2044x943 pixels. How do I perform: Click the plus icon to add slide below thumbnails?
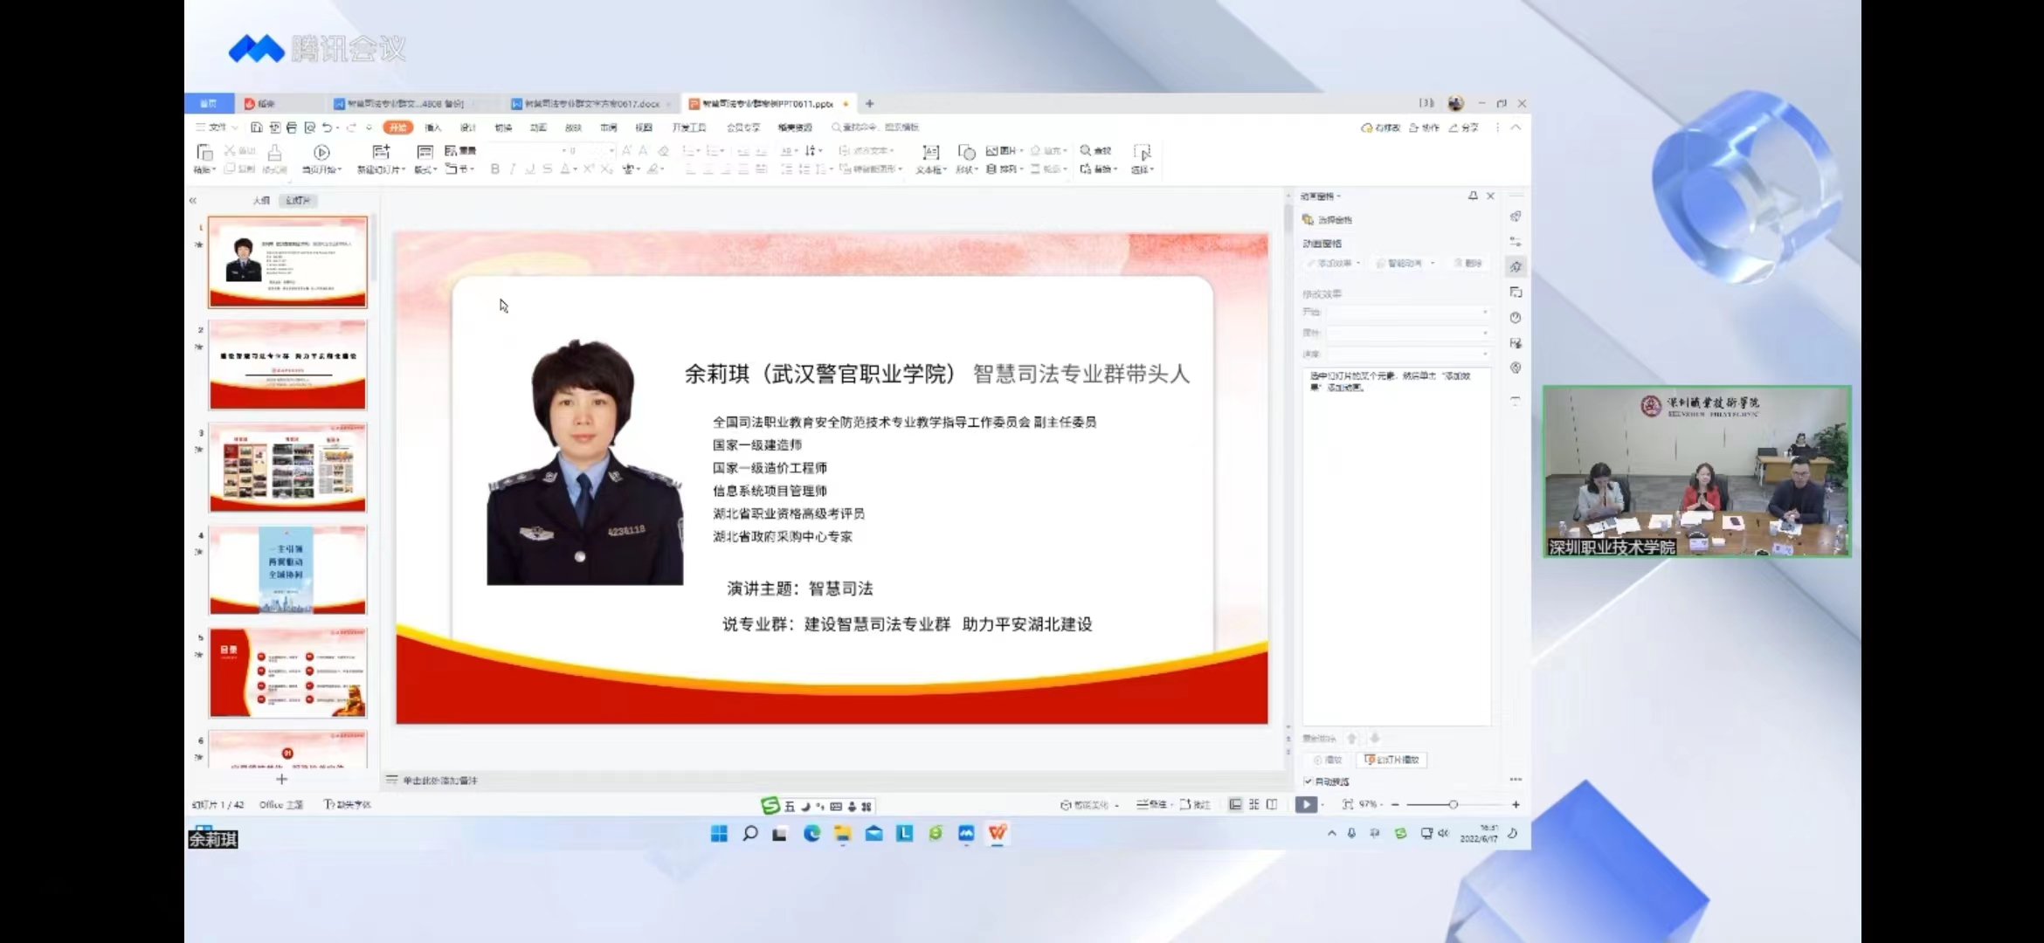point(281,779)
